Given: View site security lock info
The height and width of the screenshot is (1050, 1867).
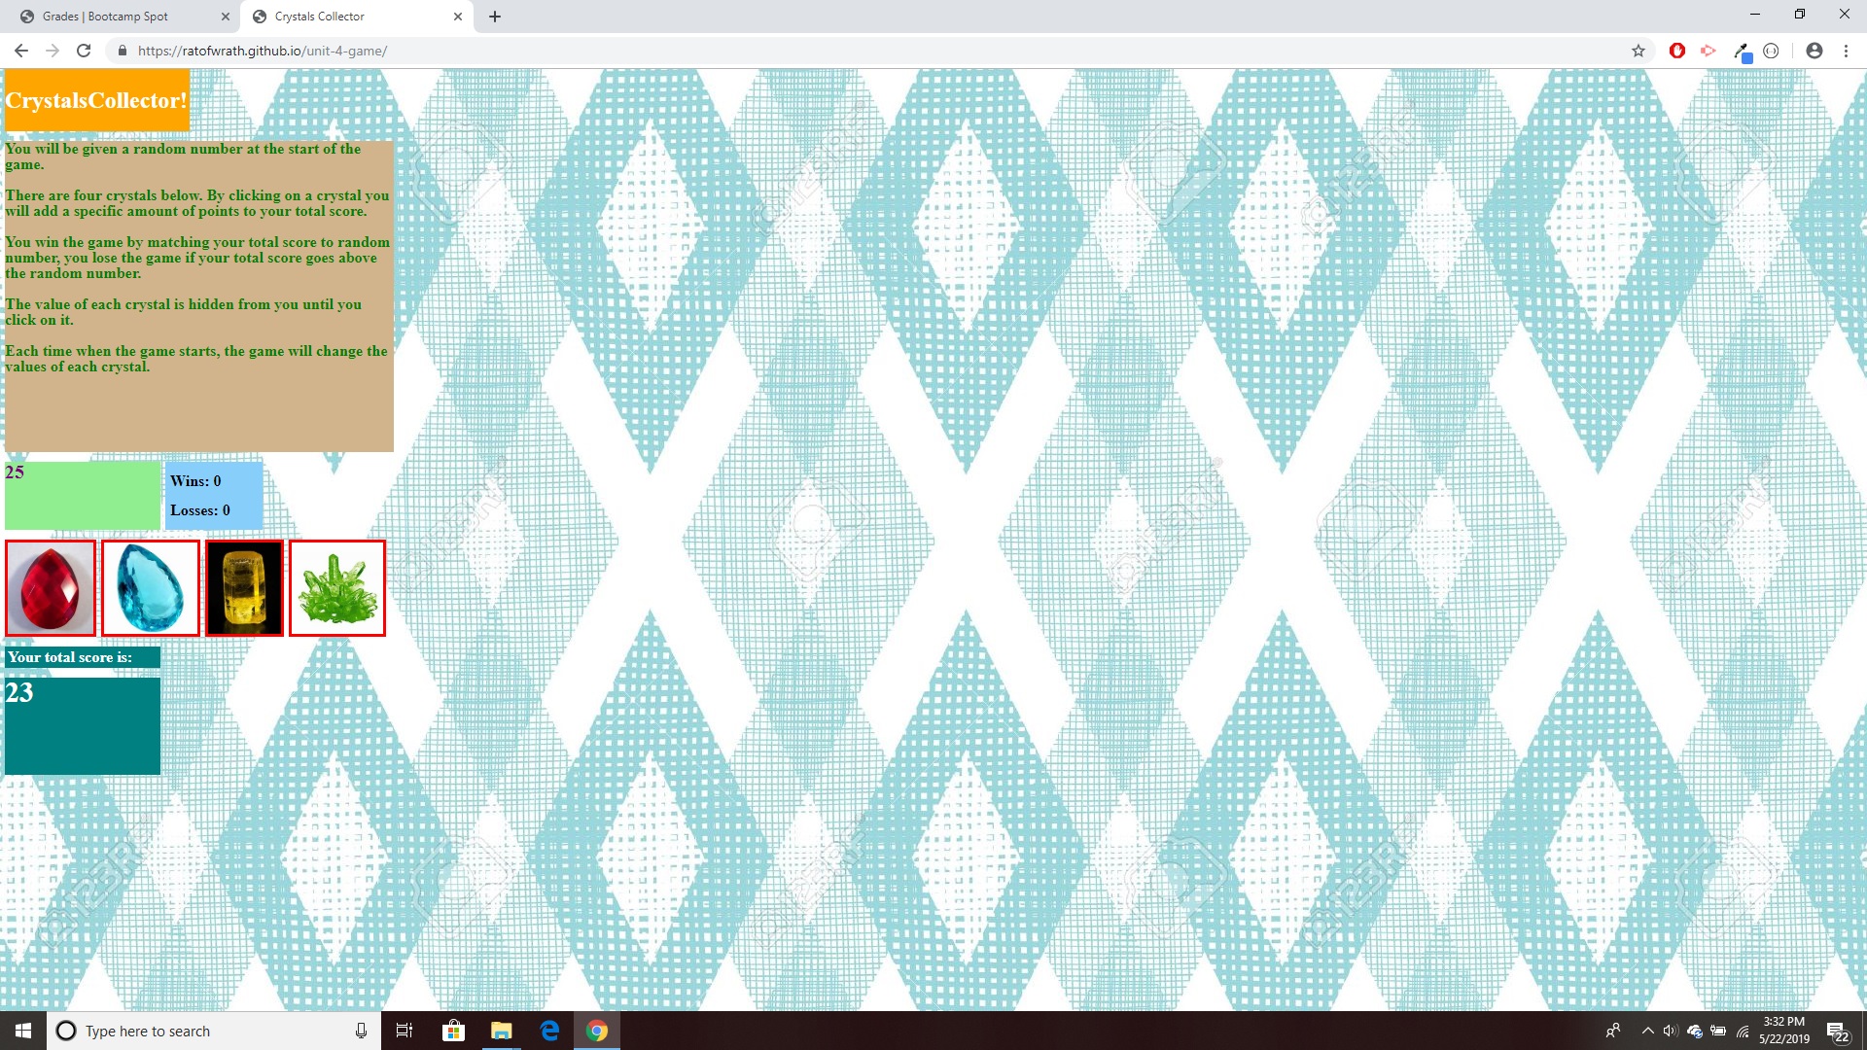Looking at the screenshot, I should [x=122, y=51].
